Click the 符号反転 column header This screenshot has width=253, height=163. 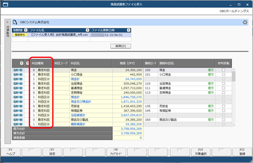click(x=223, y=63)
